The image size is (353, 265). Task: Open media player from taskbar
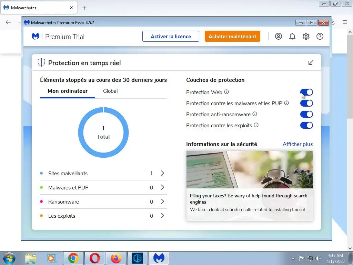pyautogui.click(x=52, y=258)
